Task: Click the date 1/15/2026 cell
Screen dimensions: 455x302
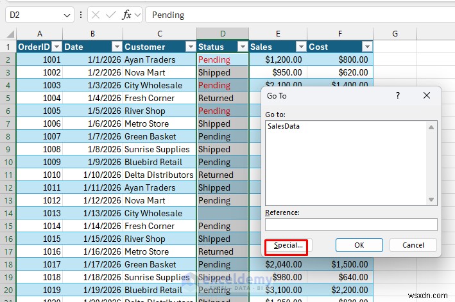Action: (x=92, y=239)
